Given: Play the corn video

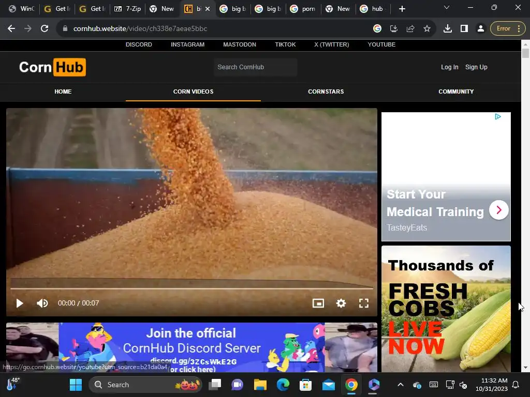Looking at the screenshot, I should tap(20, 303).
